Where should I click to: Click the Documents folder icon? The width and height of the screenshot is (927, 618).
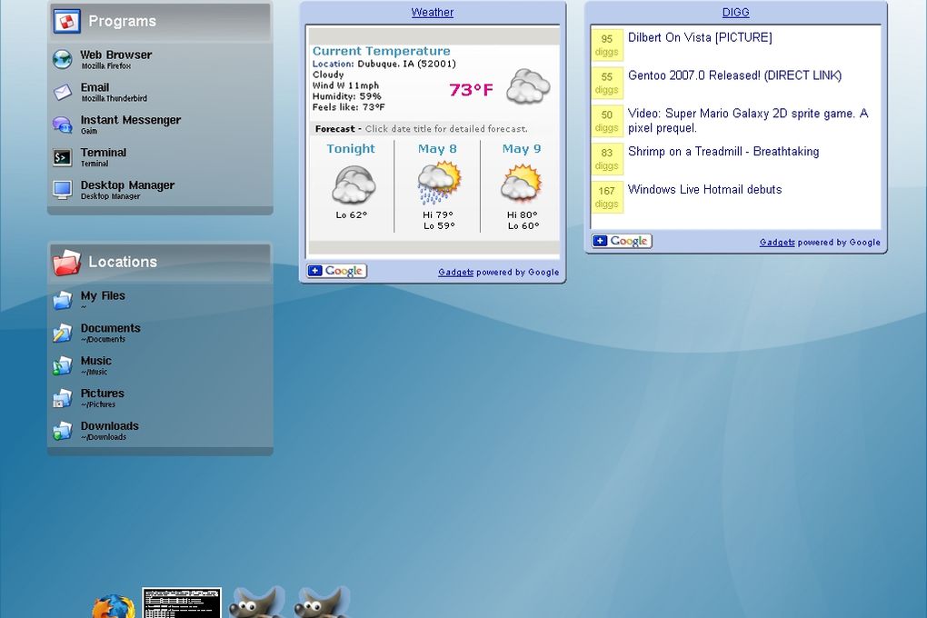[x=62, y=333]
